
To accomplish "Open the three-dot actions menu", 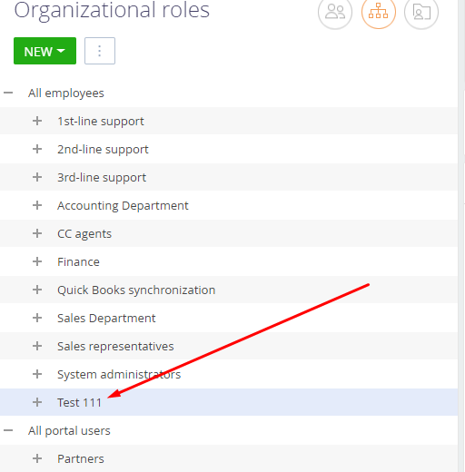I will 100,51.
